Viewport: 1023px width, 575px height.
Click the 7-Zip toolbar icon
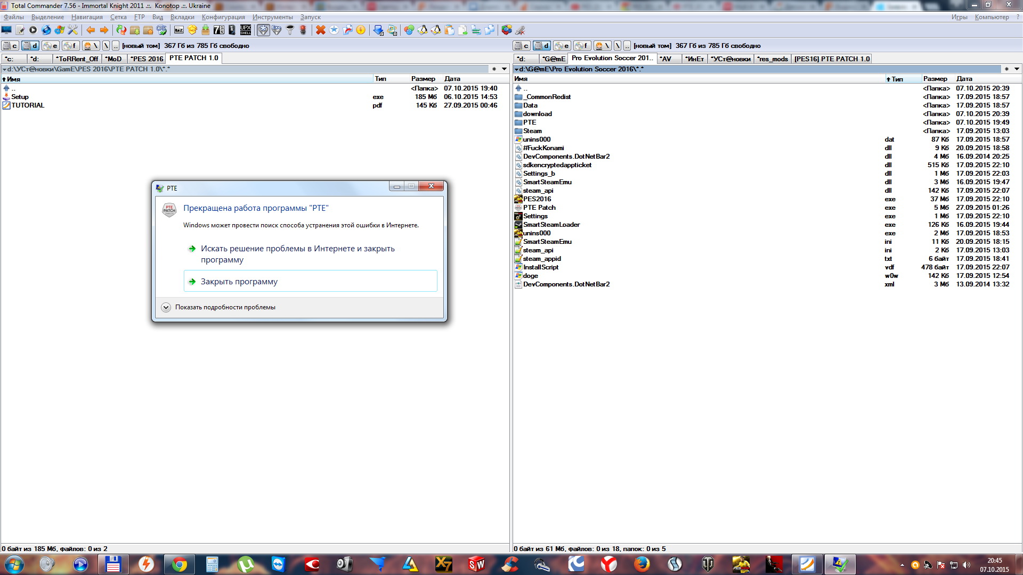pos(219,30)
